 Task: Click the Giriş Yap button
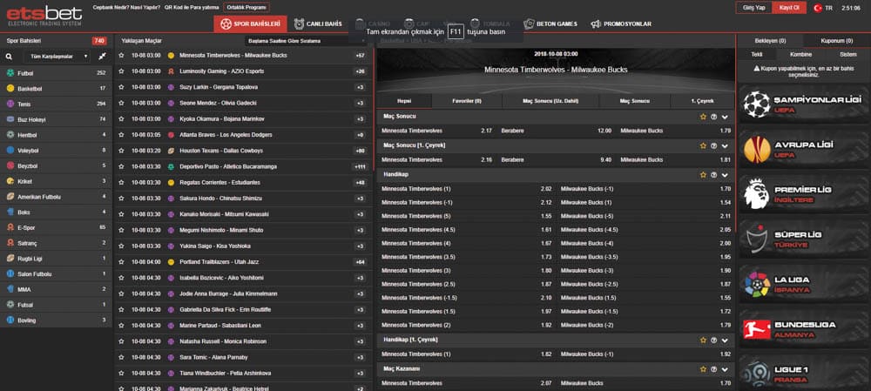coord(753,8)
